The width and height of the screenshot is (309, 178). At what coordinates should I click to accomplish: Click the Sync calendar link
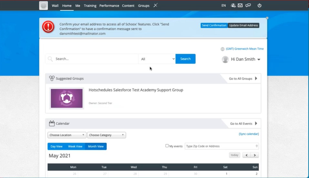[249, 134]
